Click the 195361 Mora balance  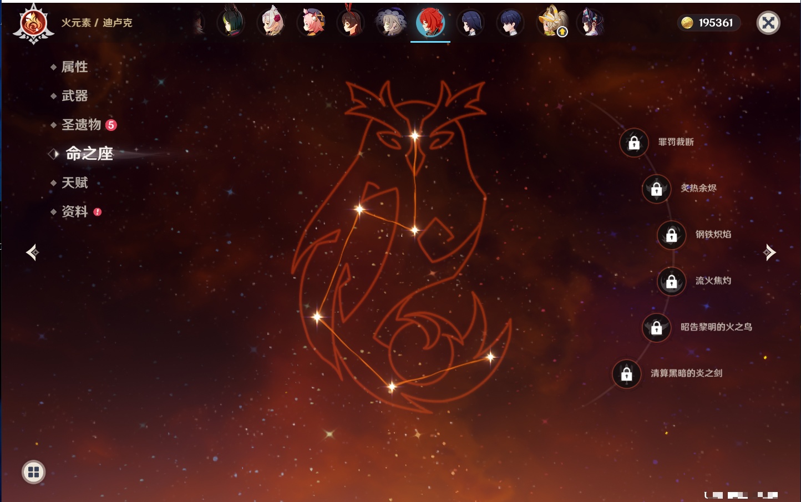pyautogui.click(x=716, y=23)
